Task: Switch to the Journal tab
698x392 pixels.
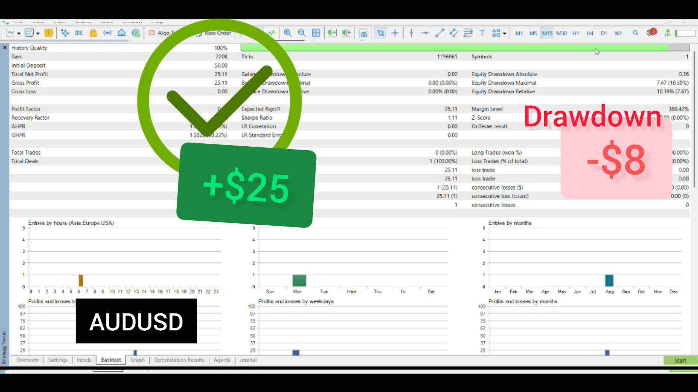Action: 248,360
